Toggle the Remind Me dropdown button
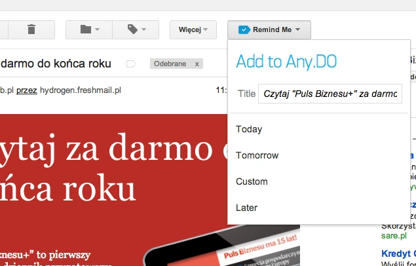The width and height of the screenshot is (416, 266). [x=269, y=29]
